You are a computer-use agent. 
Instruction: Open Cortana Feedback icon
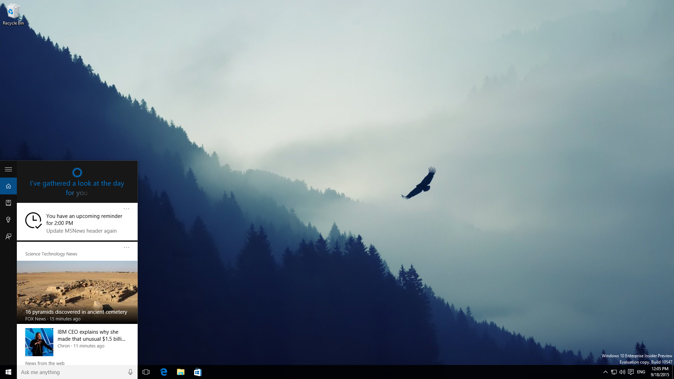(x=8, y=237)
